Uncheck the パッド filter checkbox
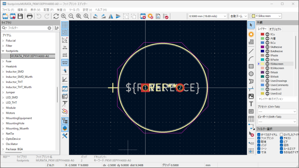Screen dimensions: 299x168 [259, 145]
